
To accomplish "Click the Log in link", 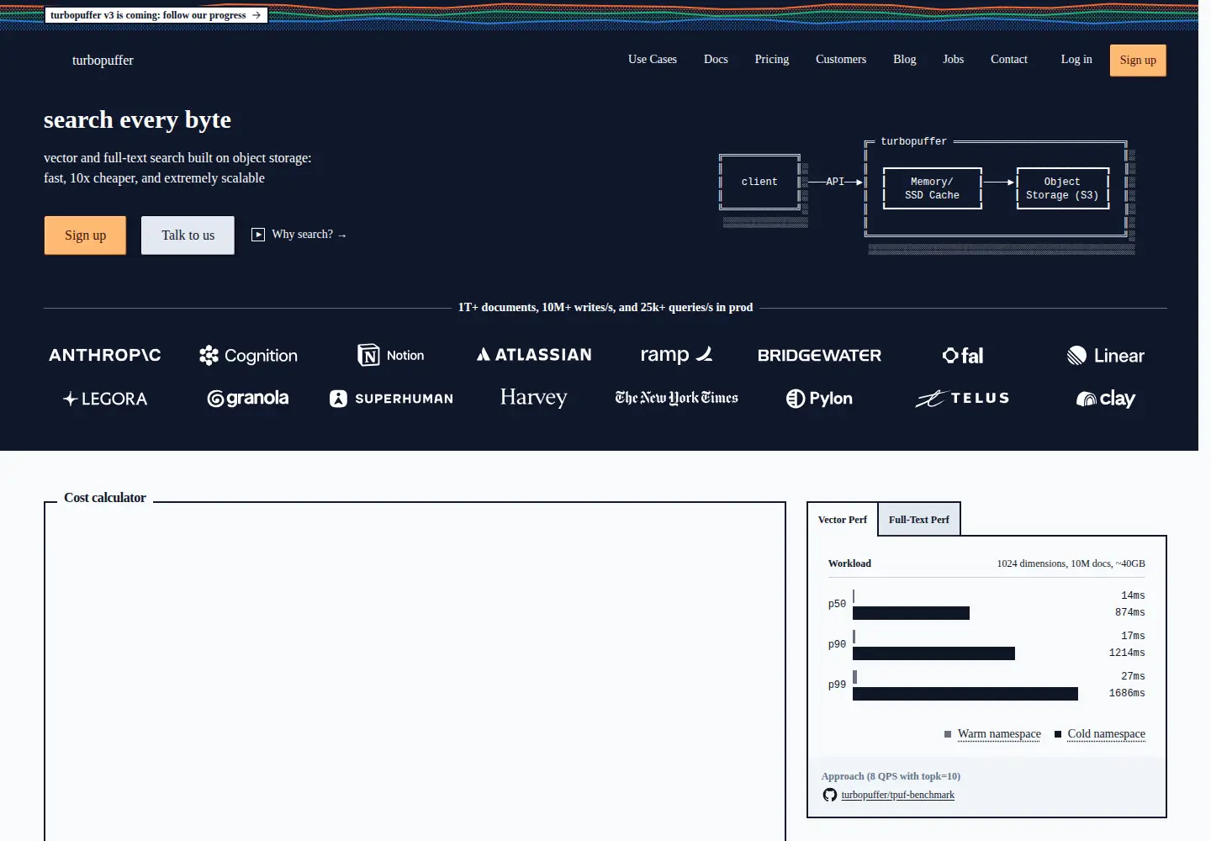I will click(x=1076, y=60).
